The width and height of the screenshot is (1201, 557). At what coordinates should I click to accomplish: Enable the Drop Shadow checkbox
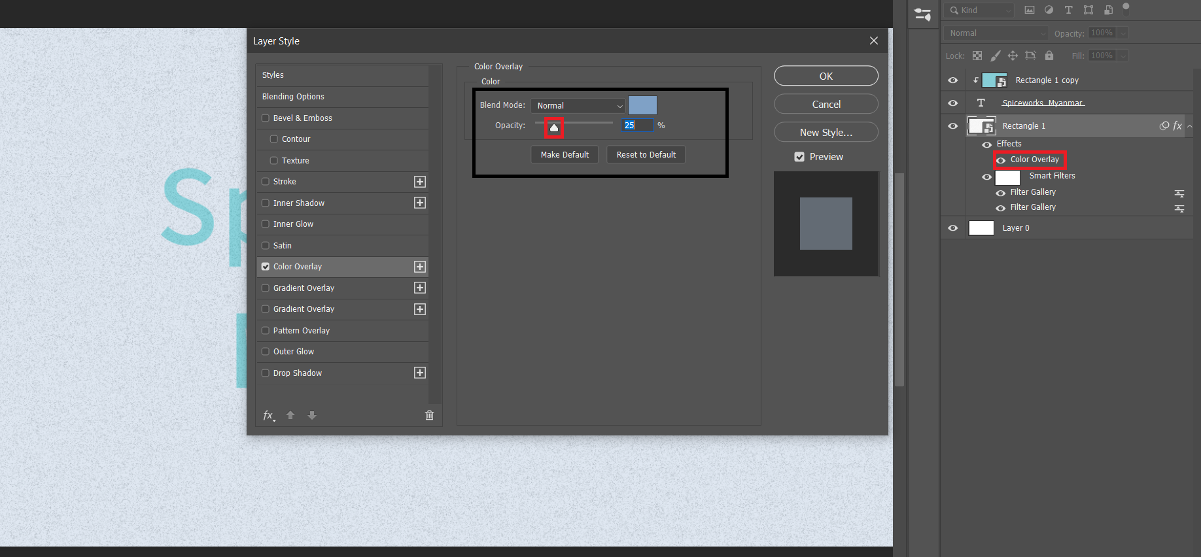pyautogui.click(x=266, y=373)
